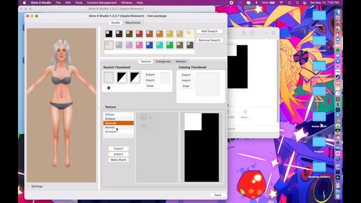Switch to the Categories tab
Viewport: 361px width, 203px height.
[x=163, y=61]
